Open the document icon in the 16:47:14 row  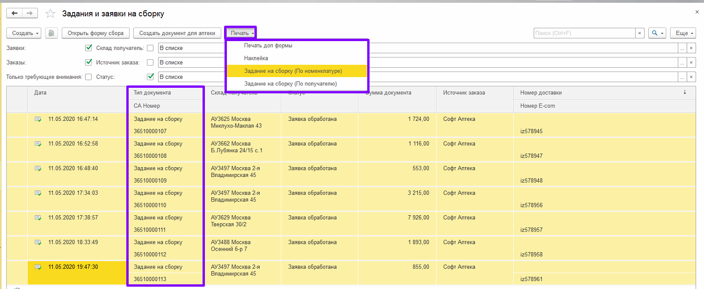click(x=38, y=119)
